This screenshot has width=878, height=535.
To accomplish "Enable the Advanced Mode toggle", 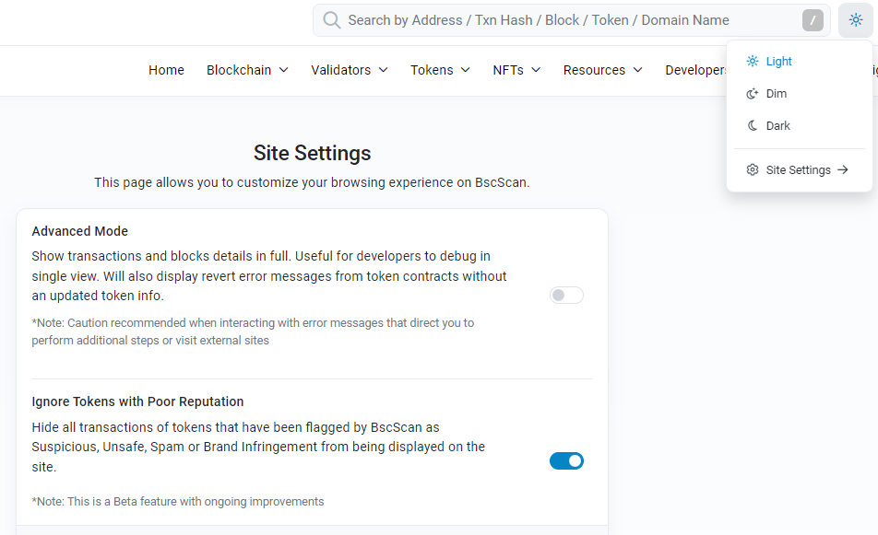I will (x=566, y=296).
